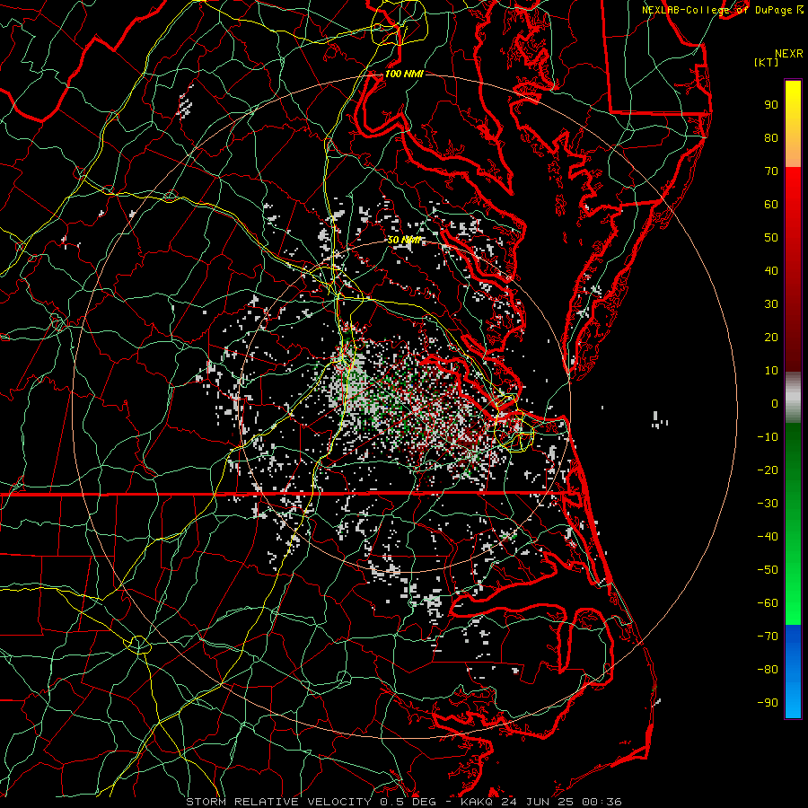Click the 90 value on velocity scale
This screenshot has height=808, width=808.
(x=771, y=105)
